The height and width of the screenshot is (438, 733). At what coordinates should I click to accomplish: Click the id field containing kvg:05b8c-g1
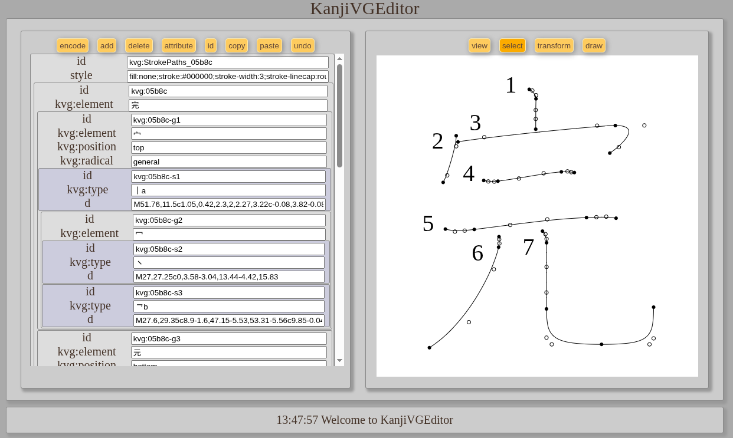[229, 120]
